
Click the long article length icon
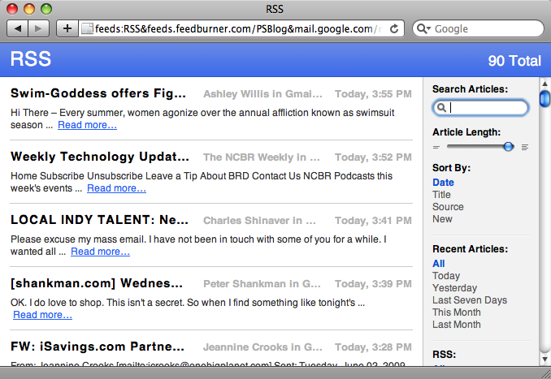pos(525,147)
